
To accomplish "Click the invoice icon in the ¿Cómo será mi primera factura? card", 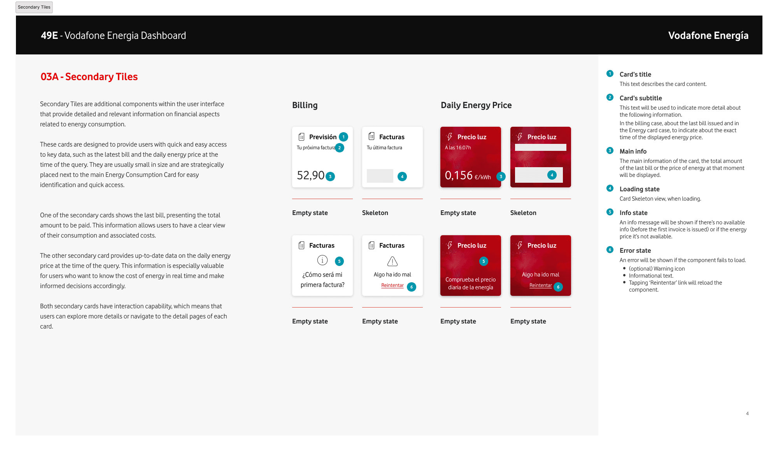I will point(301,245).
